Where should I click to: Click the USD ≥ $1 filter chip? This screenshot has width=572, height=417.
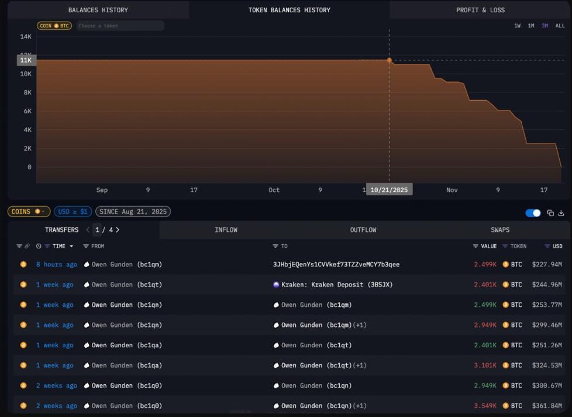coord(73,211)
